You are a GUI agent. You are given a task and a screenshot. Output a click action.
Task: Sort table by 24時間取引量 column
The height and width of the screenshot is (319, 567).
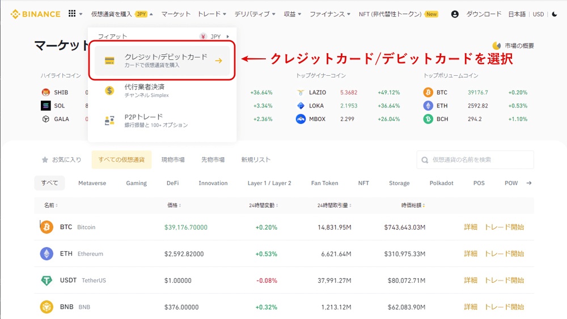point(335,205)
